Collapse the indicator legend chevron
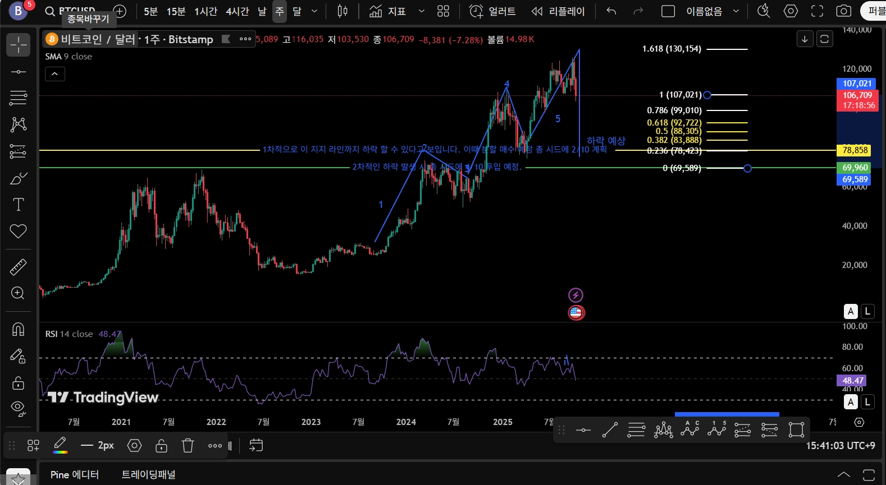Screen dimensions: 886x485 pyautogui.click(x=55, y=74)
